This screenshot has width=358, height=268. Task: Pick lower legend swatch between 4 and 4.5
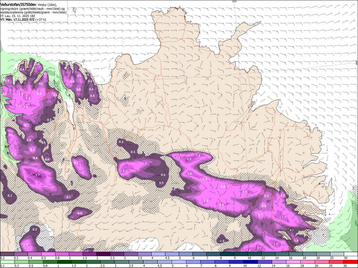coord(150,262)
